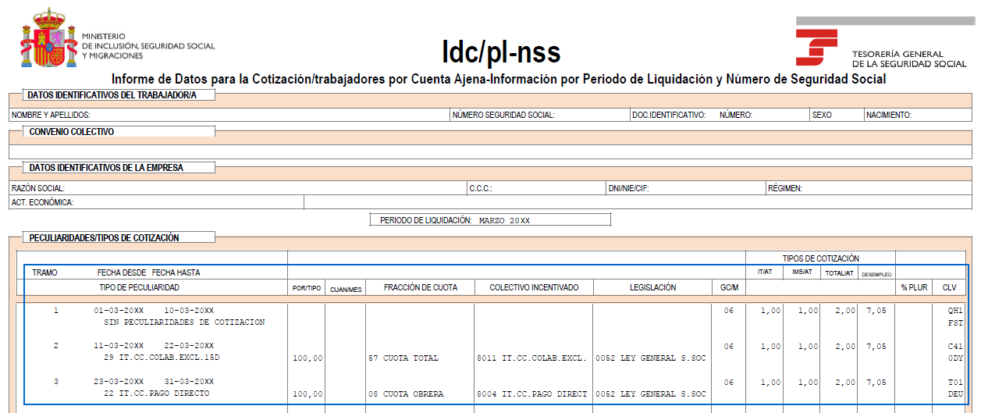981x413 pixels.
Task: Click the 'IT/AT' column header
Action: pyautogui.click(x=764, y=273)
